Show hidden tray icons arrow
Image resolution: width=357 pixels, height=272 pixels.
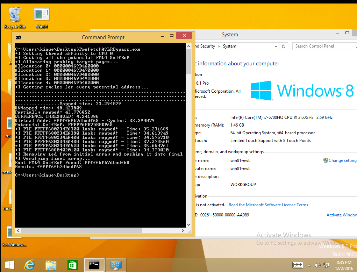coord(309,265)
